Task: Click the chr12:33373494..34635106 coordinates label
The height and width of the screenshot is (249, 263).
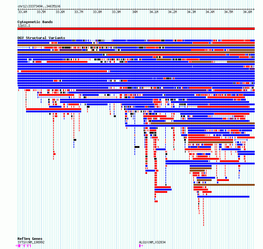Action: pos(39,7)
